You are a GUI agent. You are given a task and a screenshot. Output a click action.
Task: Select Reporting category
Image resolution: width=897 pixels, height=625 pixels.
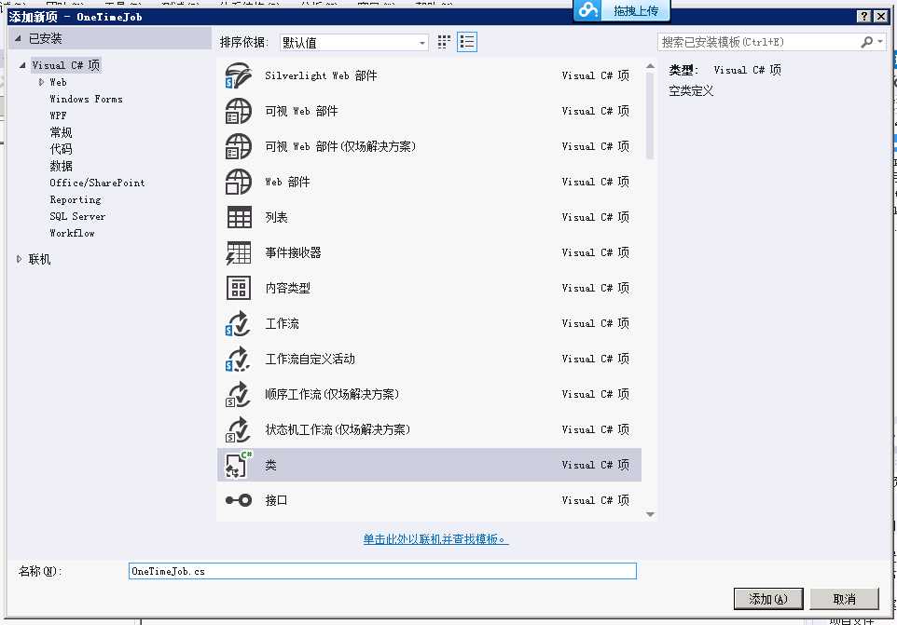(x=75, y=199)
